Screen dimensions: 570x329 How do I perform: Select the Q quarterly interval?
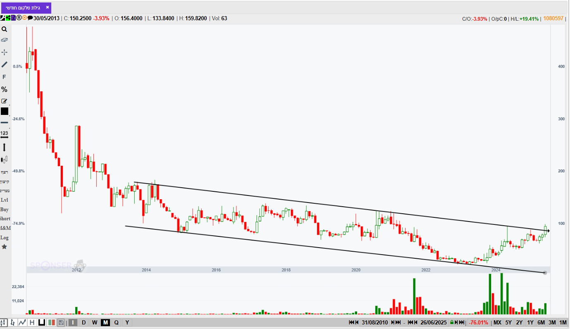116,322
